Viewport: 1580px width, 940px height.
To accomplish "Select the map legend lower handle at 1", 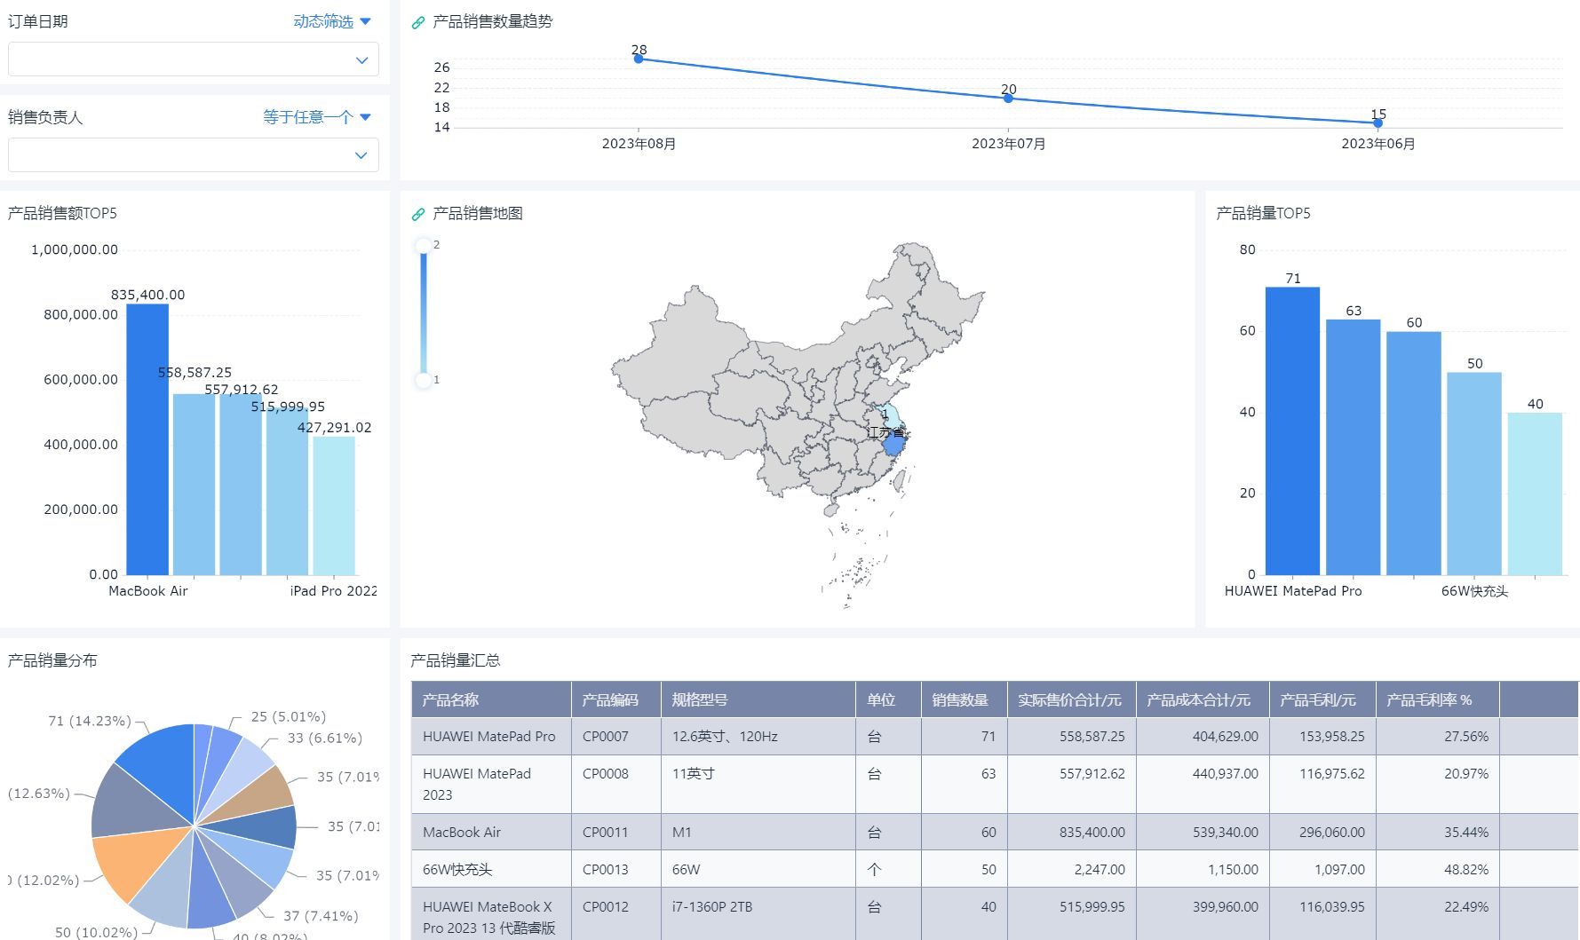I will [x=424, y=380].
